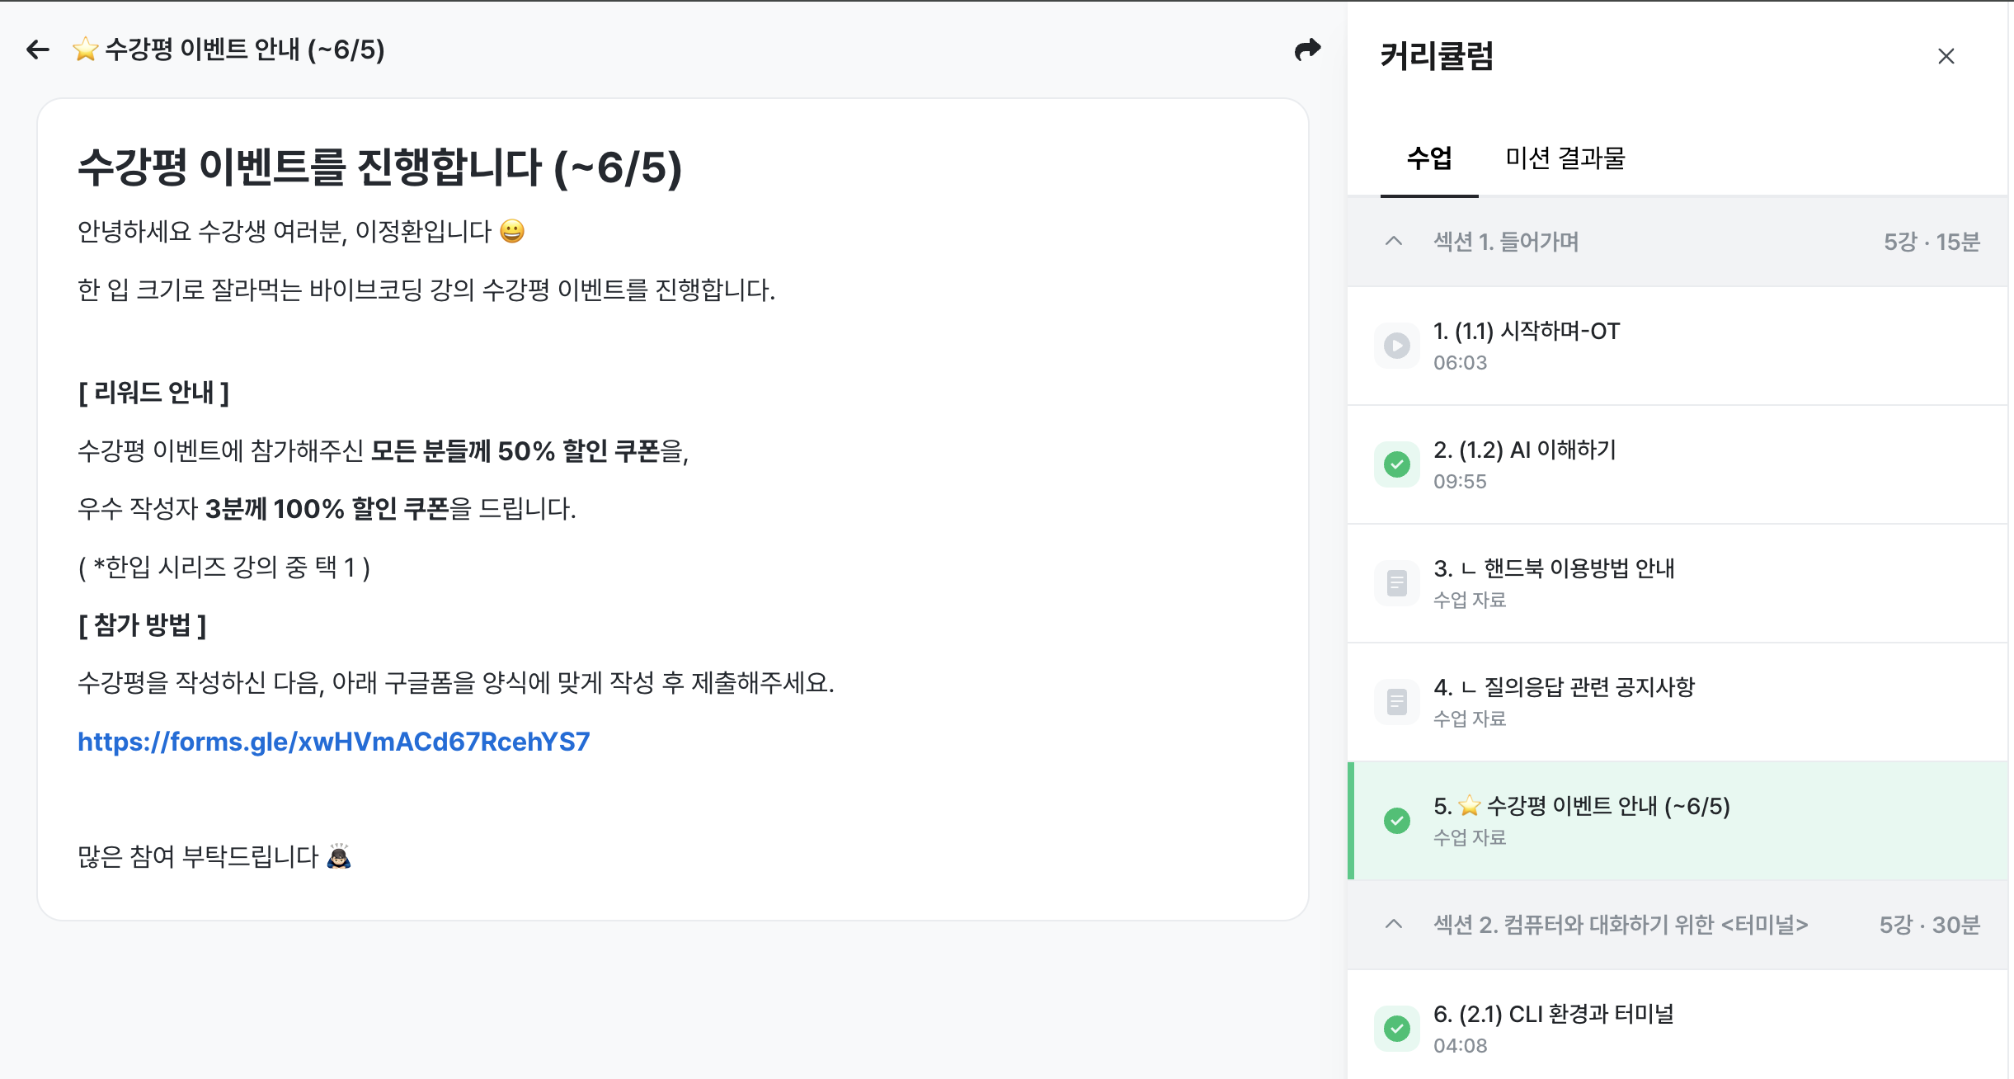Open lesson 4. 질의응답 관련 공지사항
Viewport: 2014px width, 1079px height.
[x=1678, y=702]
